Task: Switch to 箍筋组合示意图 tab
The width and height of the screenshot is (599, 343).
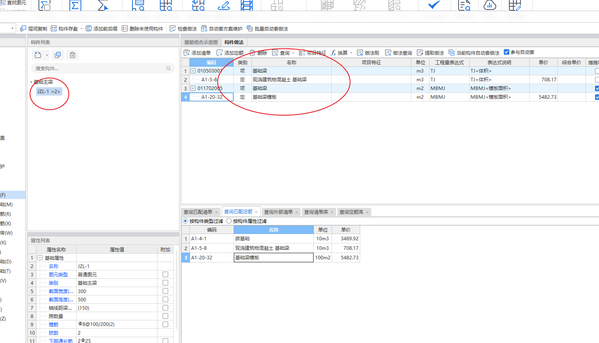Action: 201,42
